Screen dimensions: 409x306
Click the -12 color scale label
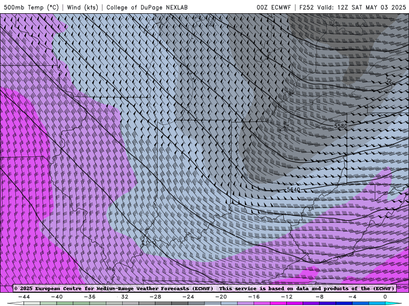tap(287, 297)
